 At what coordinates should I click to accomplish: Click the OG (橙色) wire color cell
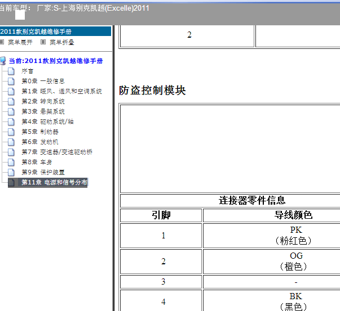tap(293, 262)
